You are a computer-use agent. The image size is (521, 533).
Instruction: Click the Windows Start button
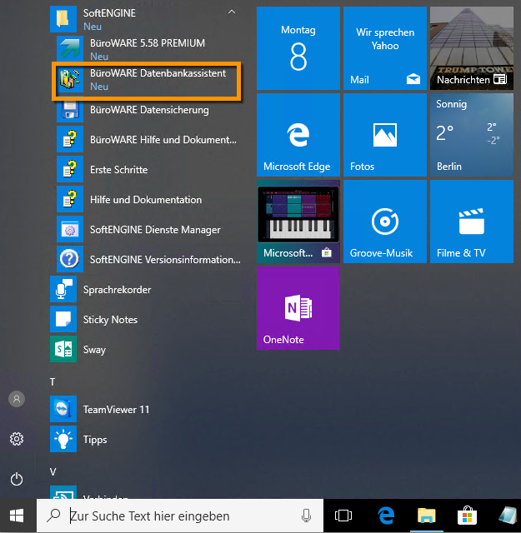17,516
